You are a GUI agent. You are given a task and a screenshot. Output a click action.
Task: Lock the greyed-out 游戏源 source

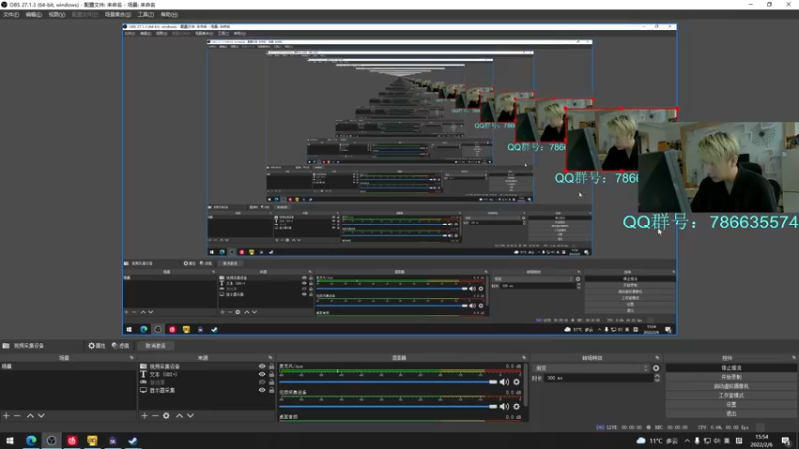[271, 382]
